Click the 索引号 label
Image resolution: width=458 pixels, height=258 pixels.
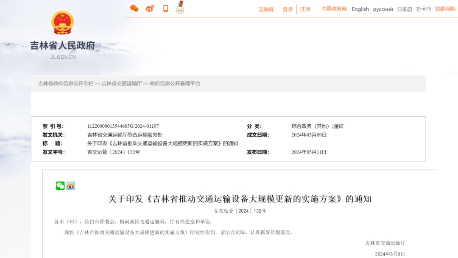[53, 126]
